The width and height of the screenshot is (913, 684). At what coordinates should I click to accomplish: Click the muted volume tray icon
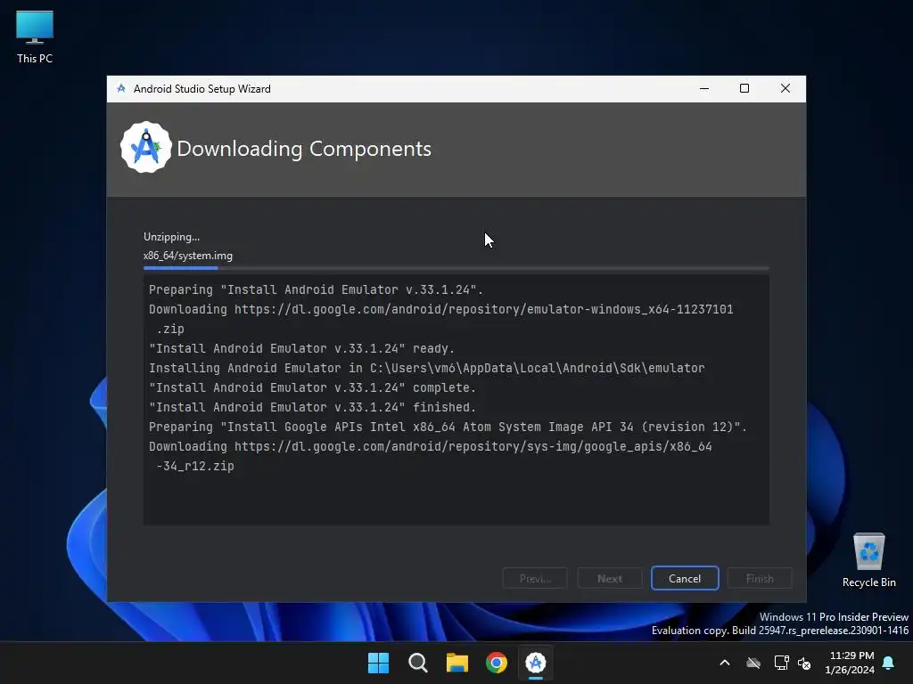click(x=805, y=663)
